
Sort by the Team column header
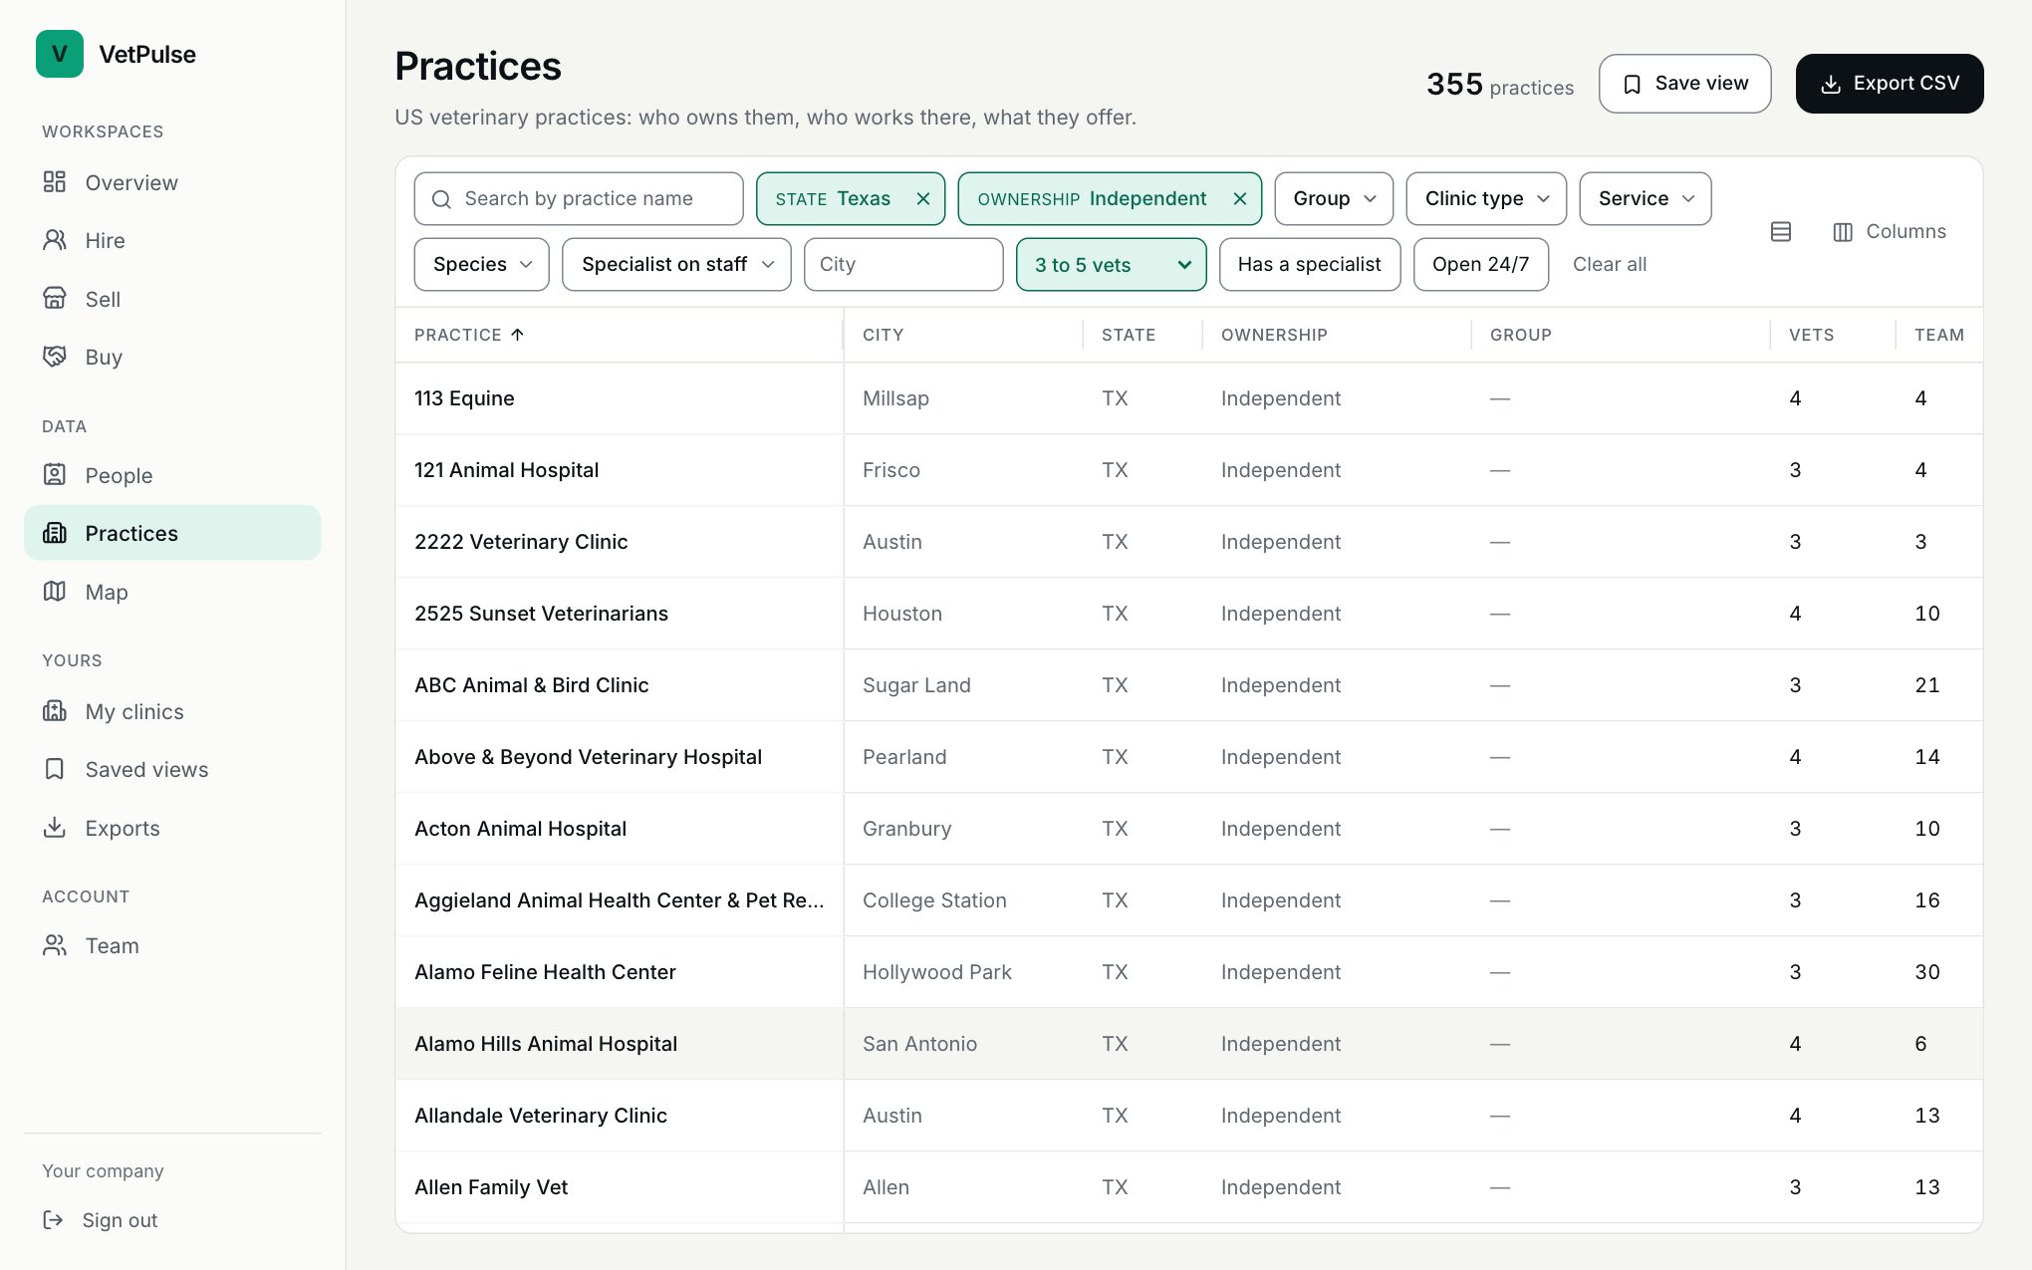tap(1939, 335)
